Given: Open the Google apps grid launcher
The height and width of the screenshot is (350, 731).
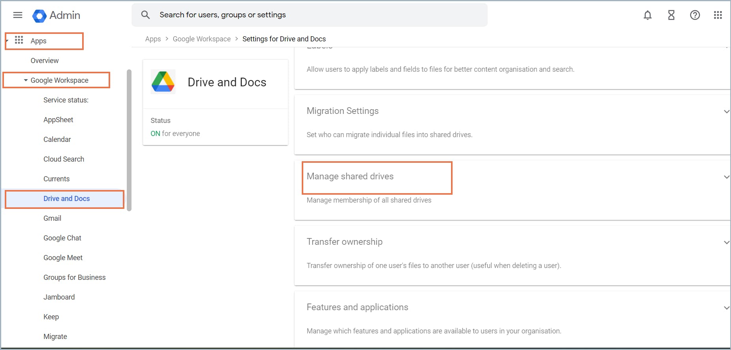Looking at the screenshot, I should point(718,15).
